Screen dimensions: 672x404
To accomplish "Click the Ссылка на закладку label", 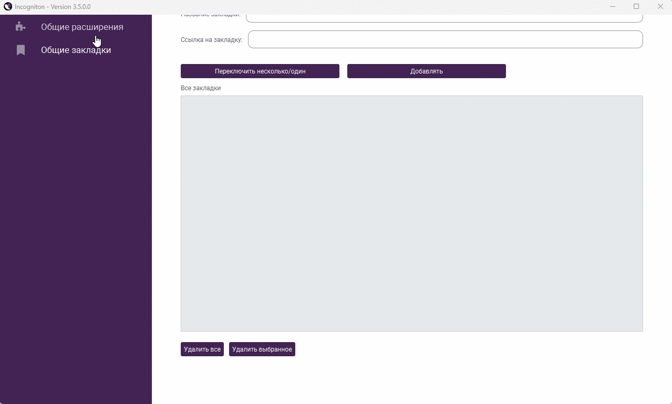I will (x=211, y=40).
